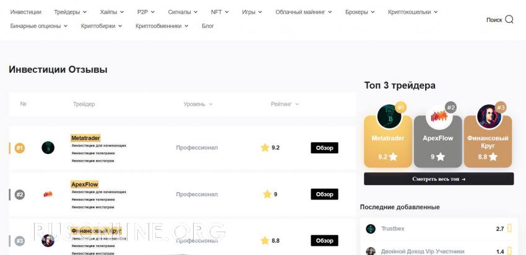Click Metatrader's #инвестиции телеграмм tag
This screenshot has width=526, height=255.
93,153
